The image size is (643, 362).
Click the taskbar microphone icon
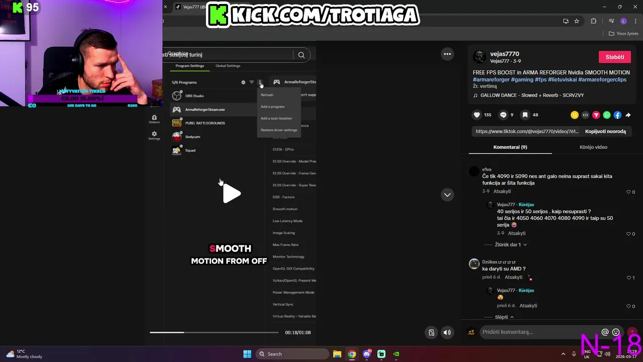pos(574,354)
